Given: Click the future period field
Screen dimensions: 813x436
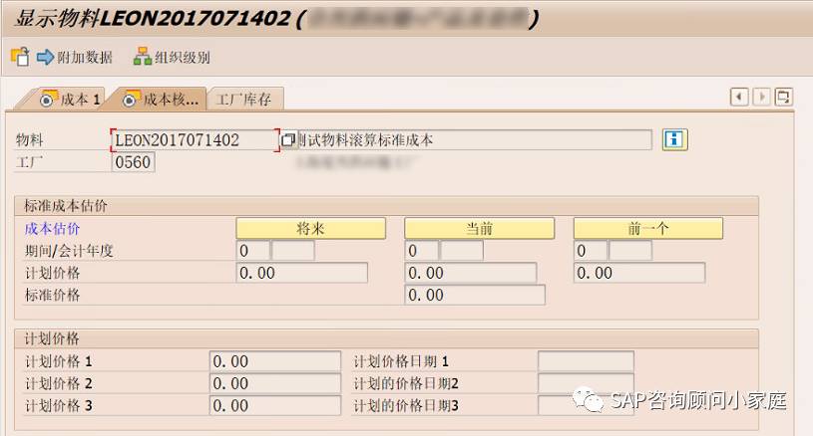Looking at the screenshot, I should tap(253, 251).
